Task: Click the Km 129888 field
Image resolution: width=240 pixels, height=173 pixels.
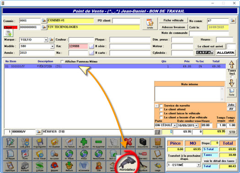Action: click(78, 46)
